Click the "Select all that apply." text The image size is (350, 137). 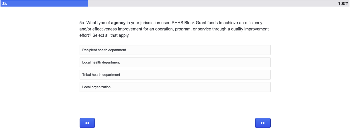coord(111,35)
